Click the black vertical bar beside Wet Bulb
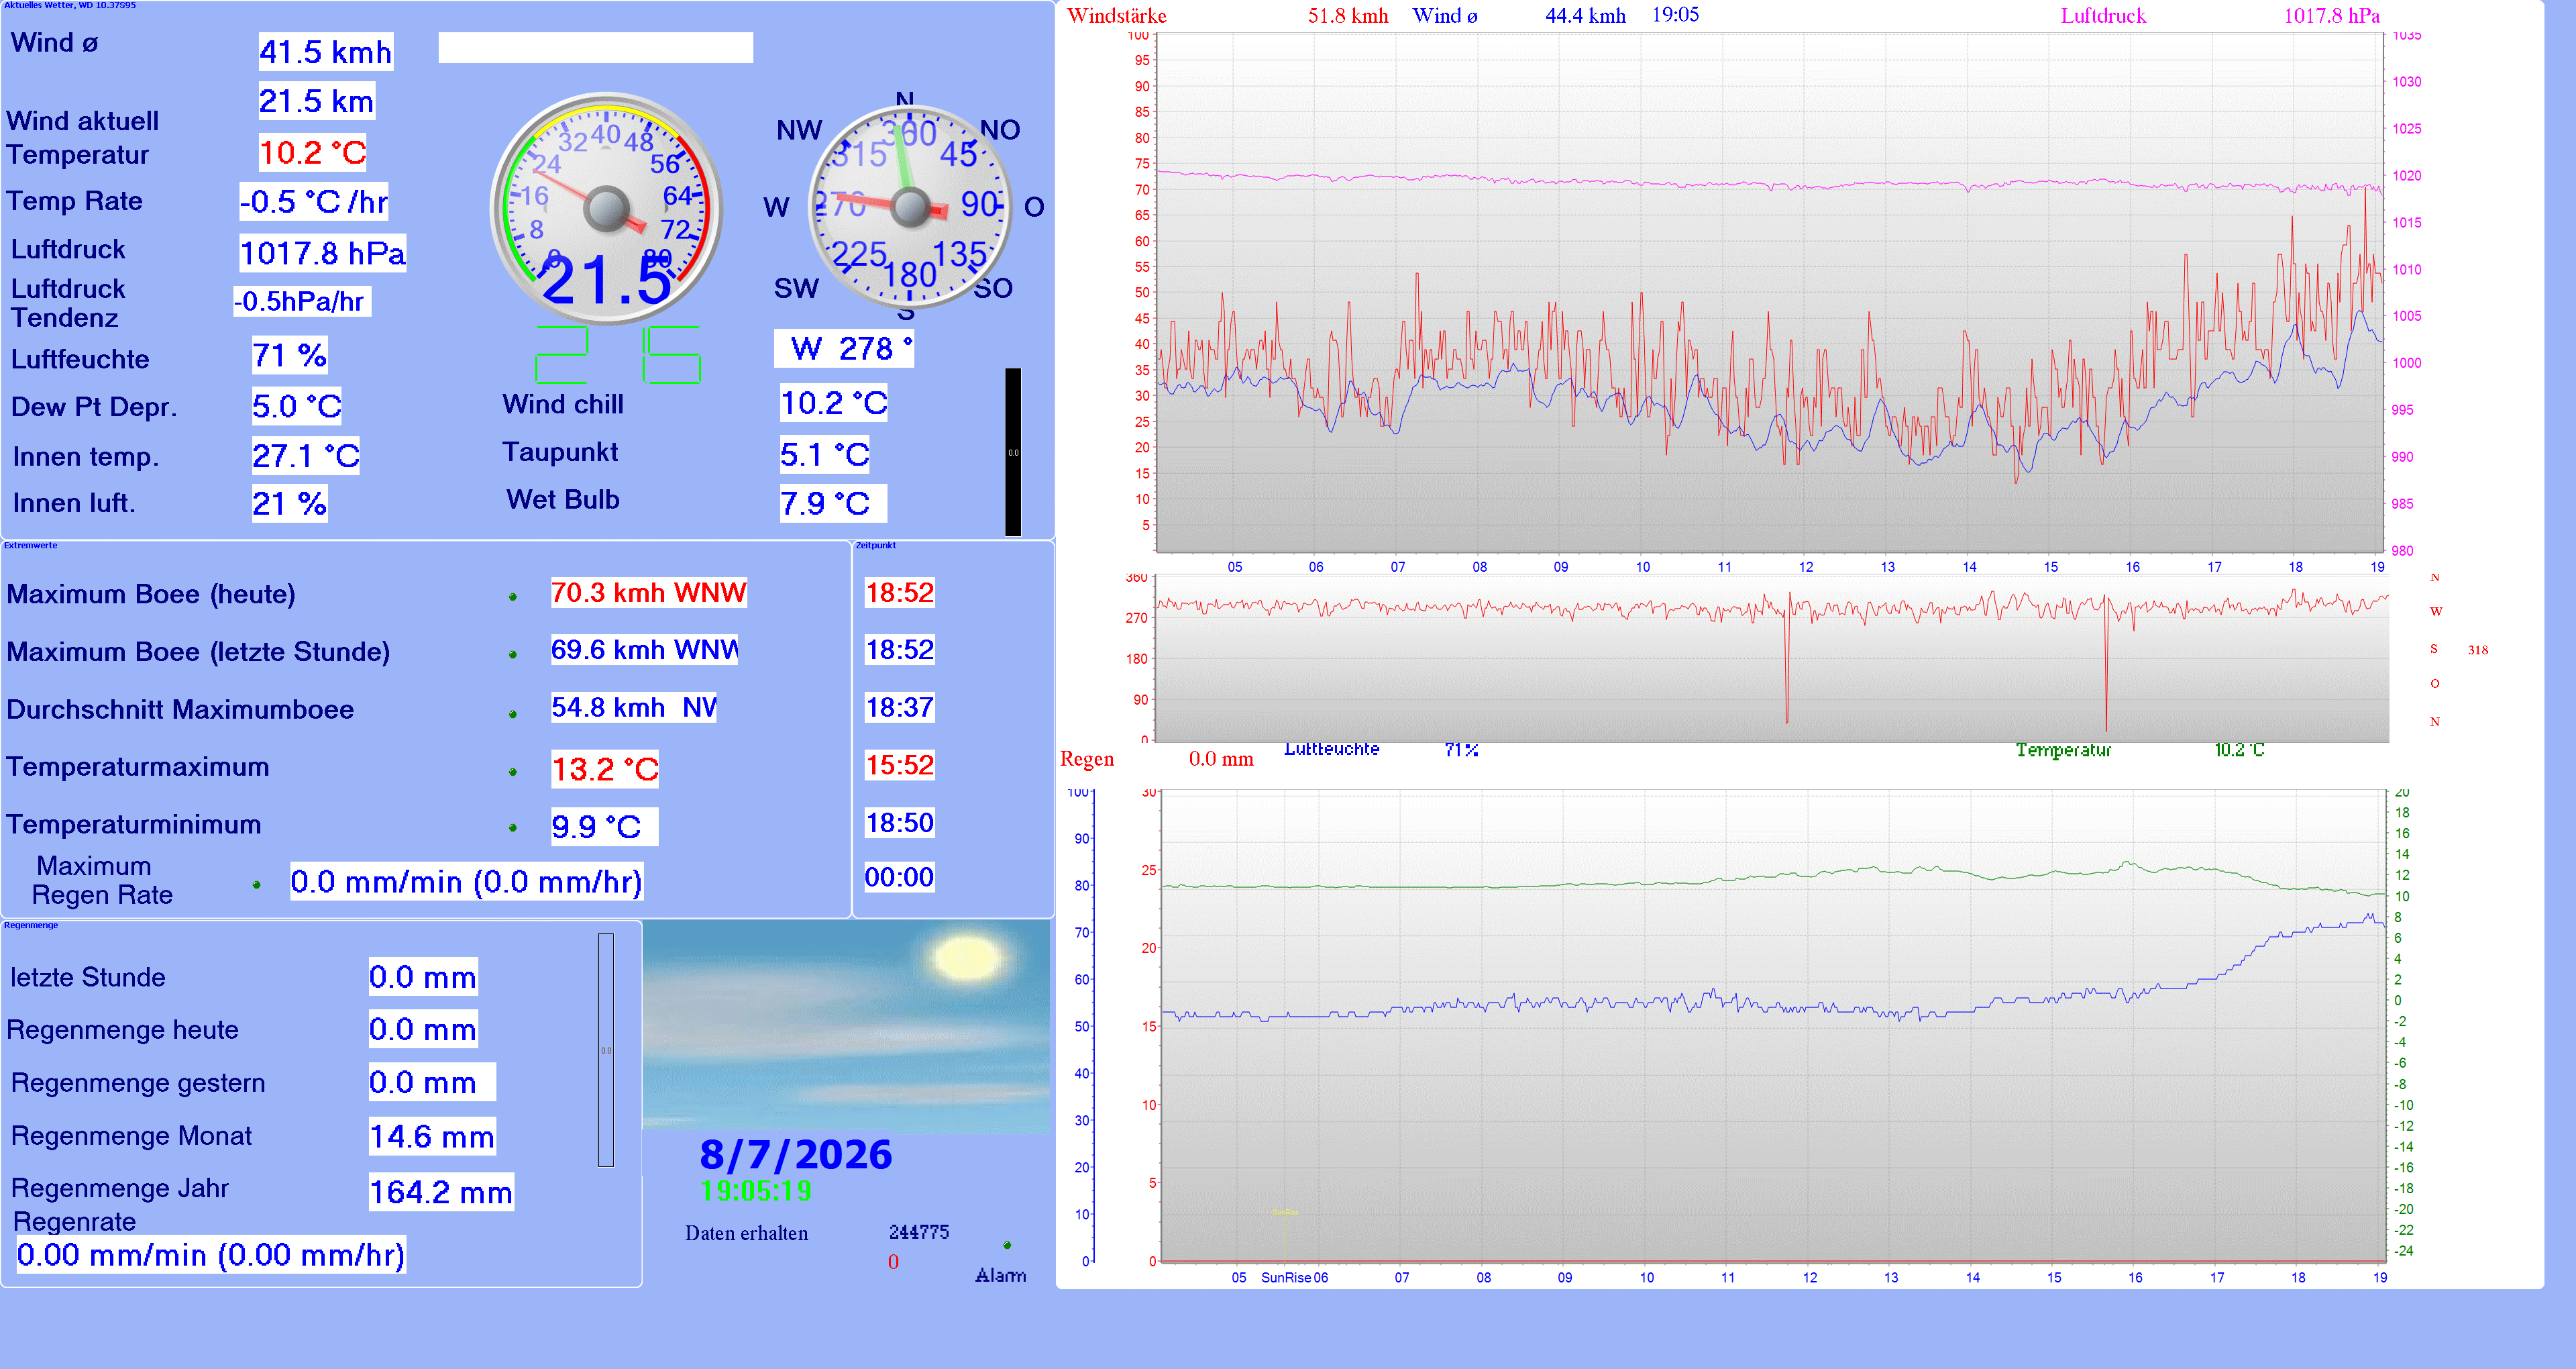 pos(1013,452)
